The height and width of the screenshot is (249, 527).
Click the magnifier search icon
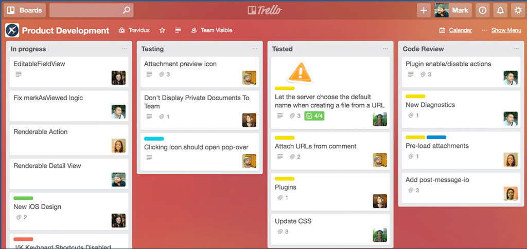click(x=127, y=10)
